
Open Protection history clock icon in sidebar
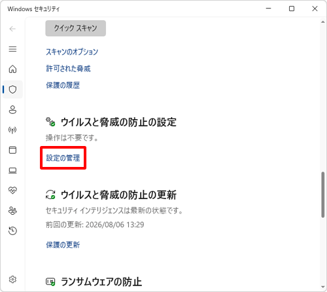pyautogui.click(x=12, y=230)
